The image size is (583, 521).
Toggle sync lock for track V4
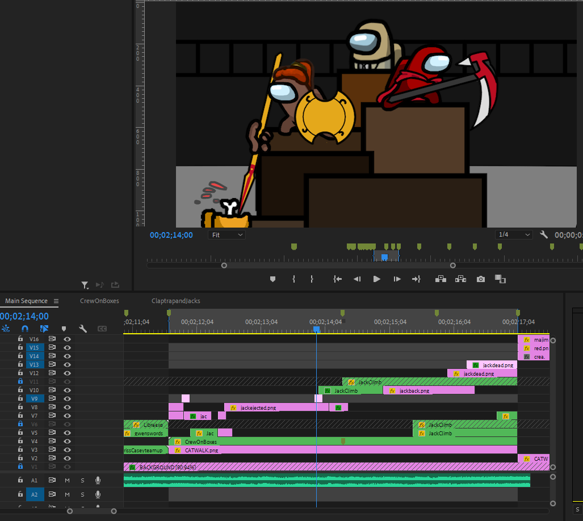click(x=52, y=441)
